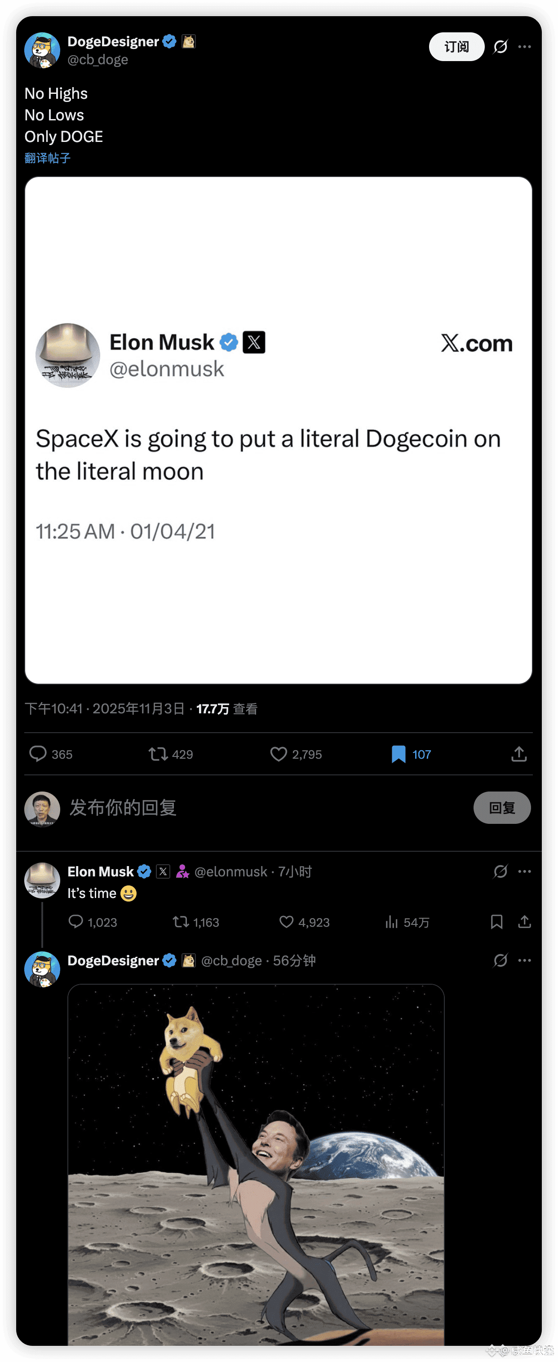Click the share icon on the main post
558x1362 pixels.
519,753
